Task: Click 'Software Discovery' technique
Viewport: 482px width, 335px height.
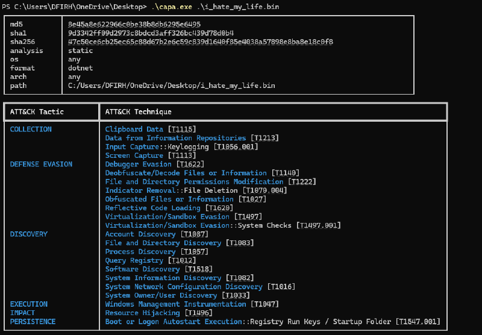Action: (142, 269)
